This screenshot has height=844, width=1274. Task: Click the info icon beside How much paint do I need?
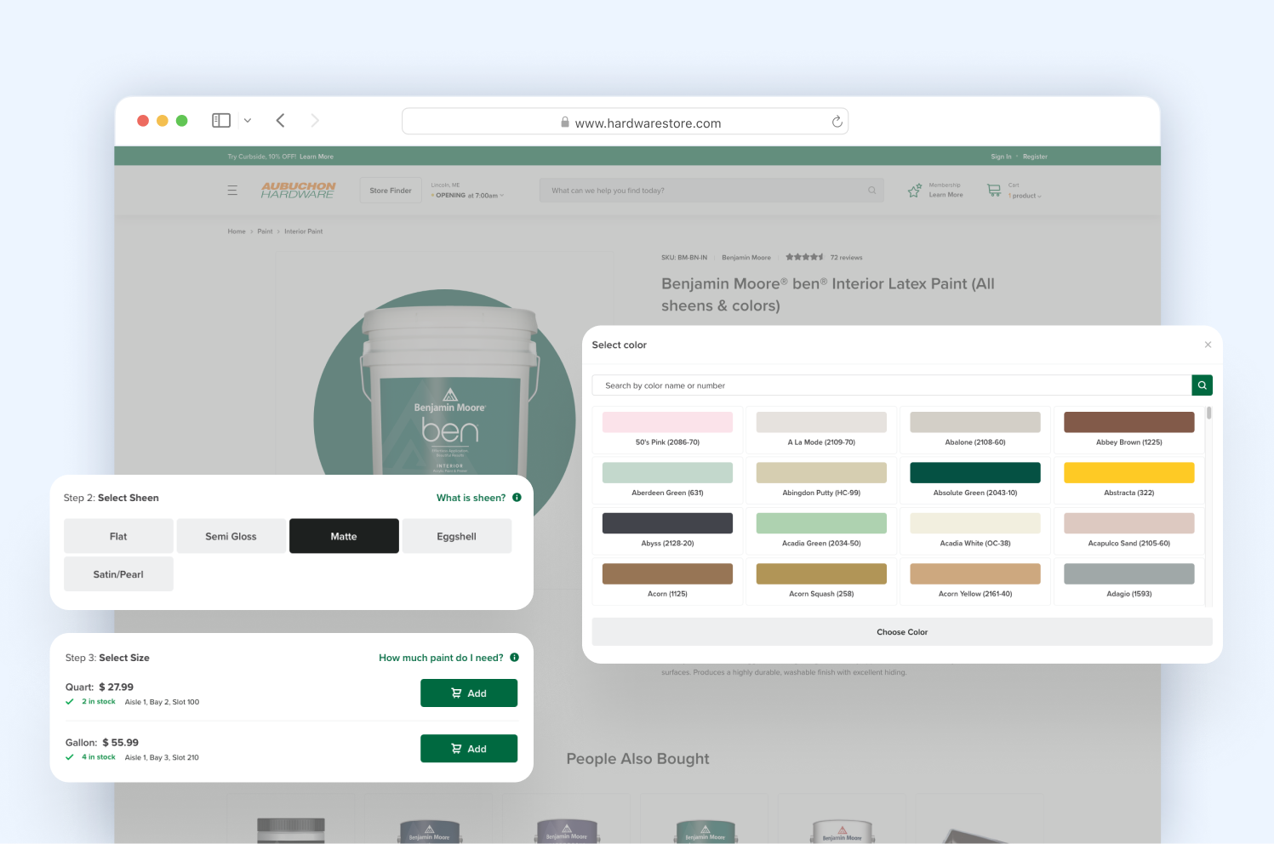click(x=514, y=657)
